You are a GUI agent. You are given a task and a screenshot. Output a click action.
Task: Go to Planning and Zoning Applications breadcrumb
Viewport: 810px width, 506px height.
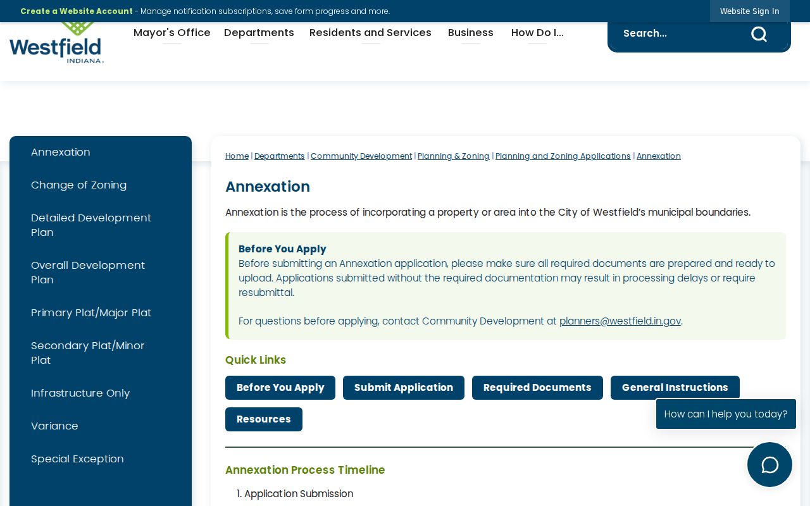pos(563,156)
